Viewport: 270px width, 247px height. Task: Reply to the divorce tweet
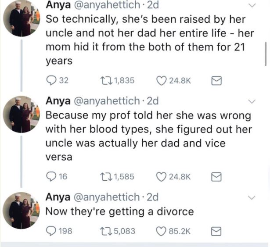point(51,231)
